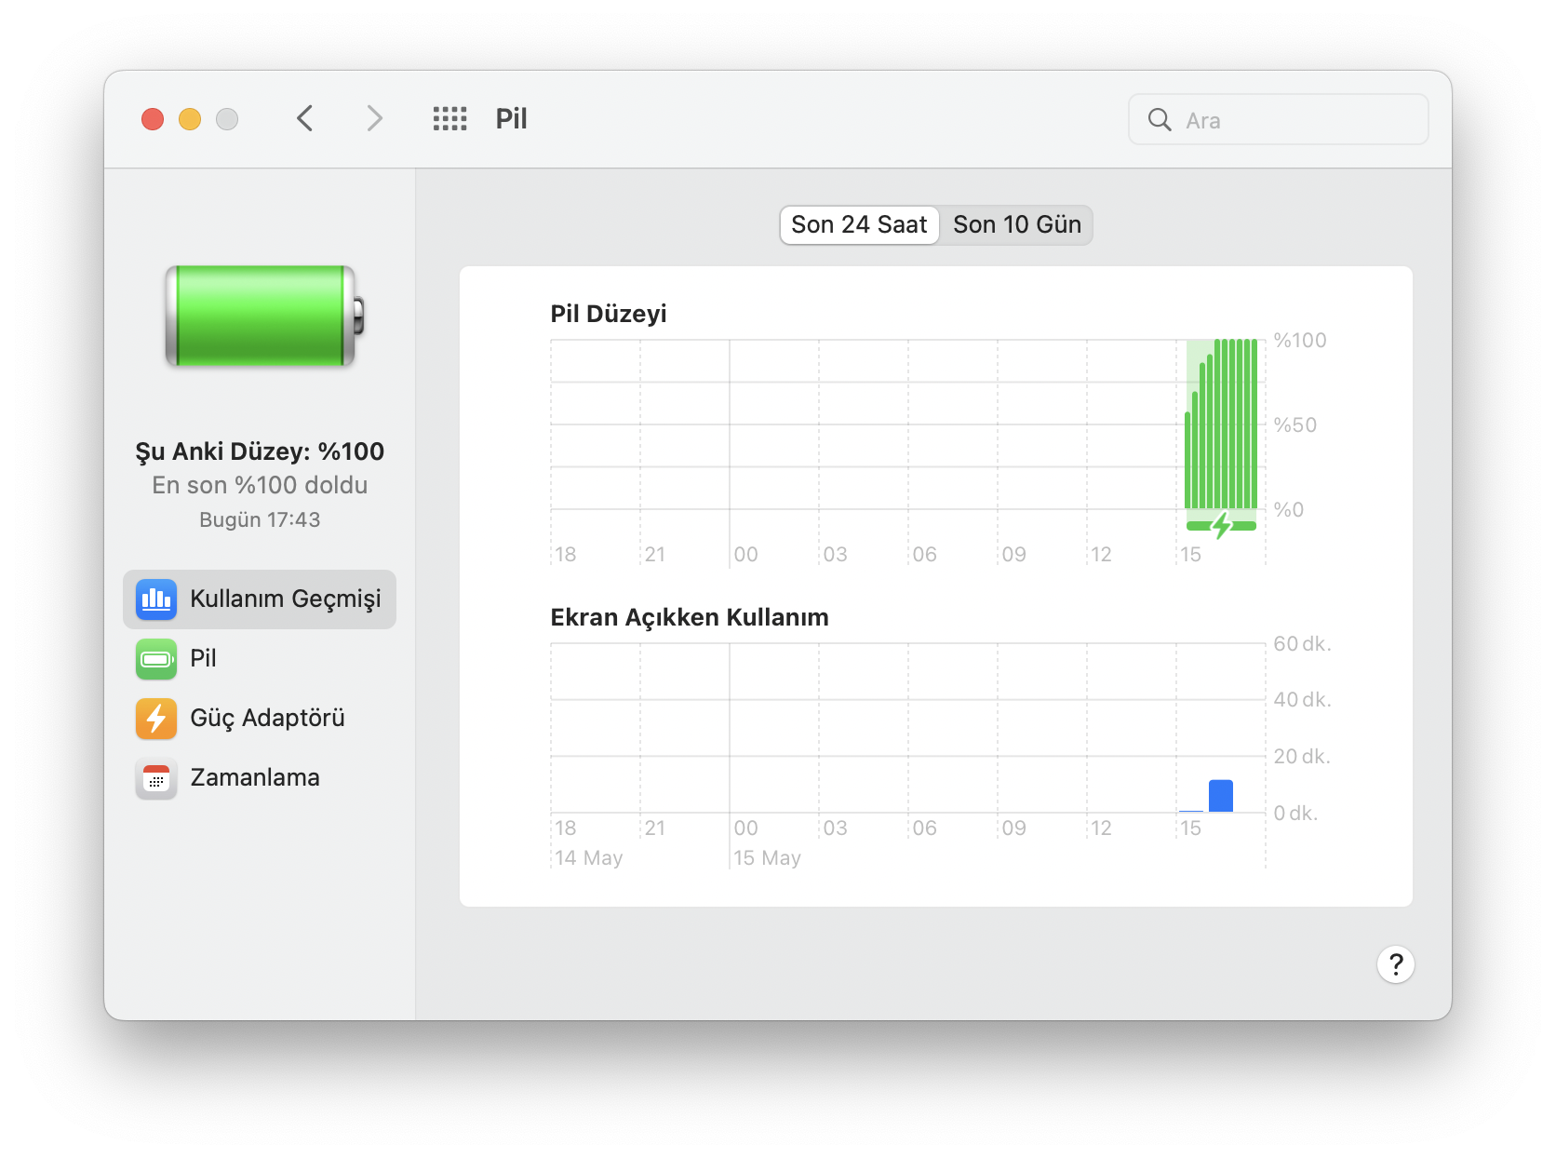This screenshot has width=1556, height=1158.
Task: Select the Kullanım Geçmişi sidebar icon
Action: (155, 599)
